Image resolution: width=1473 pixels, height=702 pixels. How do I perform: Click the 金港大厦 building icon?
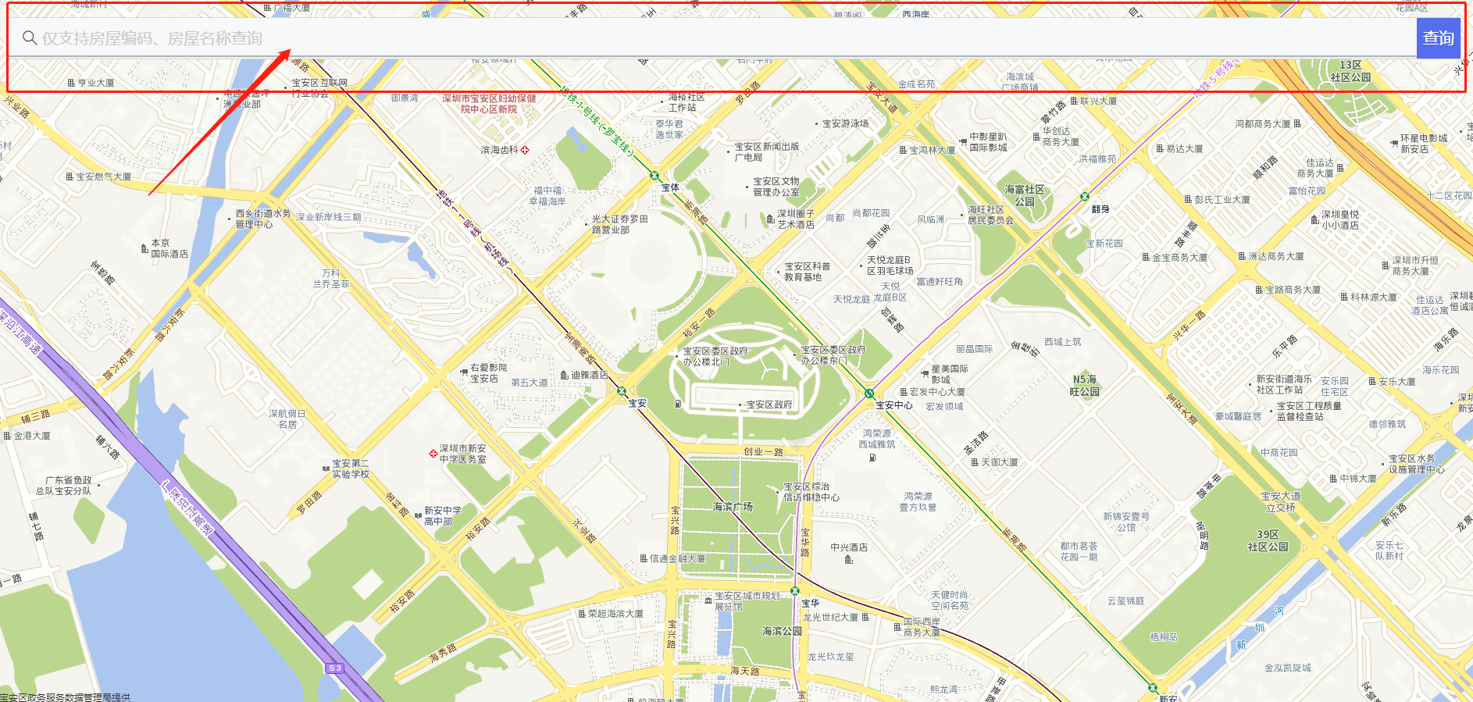(x=8, y=436)
